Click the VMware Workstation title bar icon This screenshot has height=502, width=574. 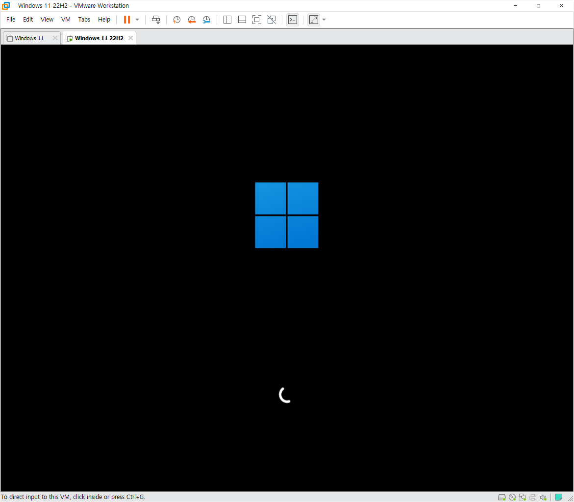[6, 5]
